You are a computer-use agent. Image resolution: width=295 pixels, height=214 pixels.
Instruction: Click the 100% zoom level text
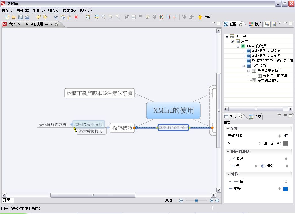(168, 200)
